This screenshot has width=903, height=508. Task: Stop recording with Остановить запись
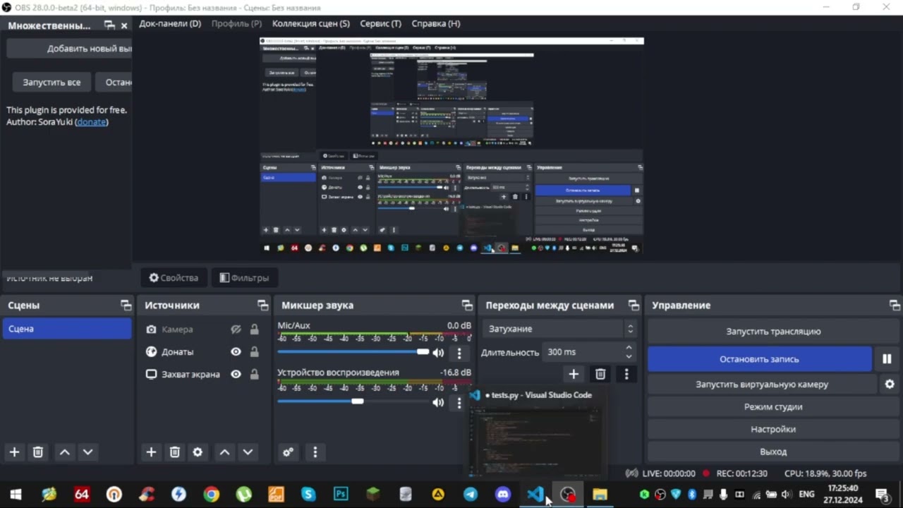760,359
